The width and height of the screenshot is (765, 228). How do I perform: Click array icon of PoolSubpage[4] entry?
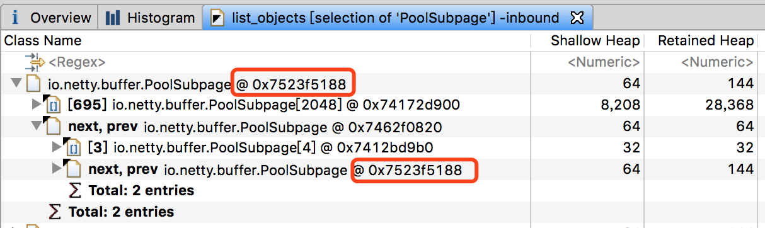(x=74, y=147)
